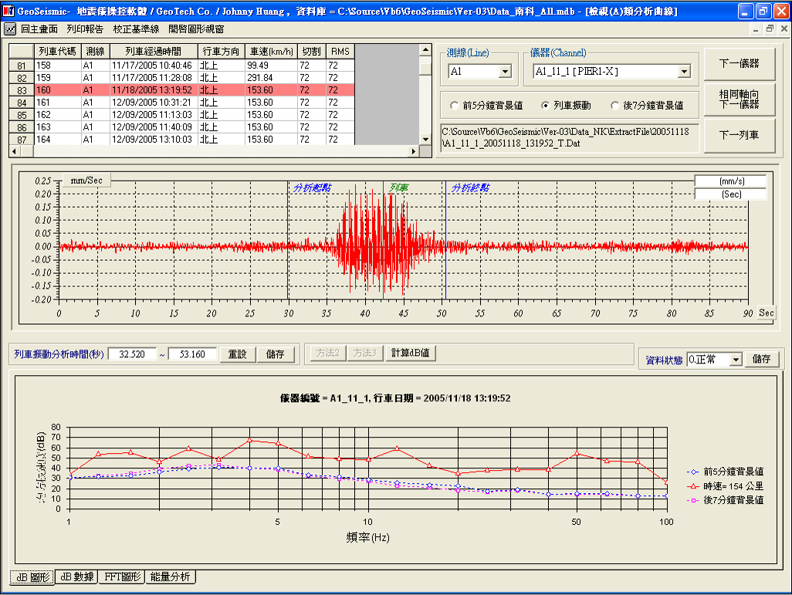This screenshot has width=792, height=595.
Task: Restore the inner chart window via menu bar button
Action: coord(770,29)
